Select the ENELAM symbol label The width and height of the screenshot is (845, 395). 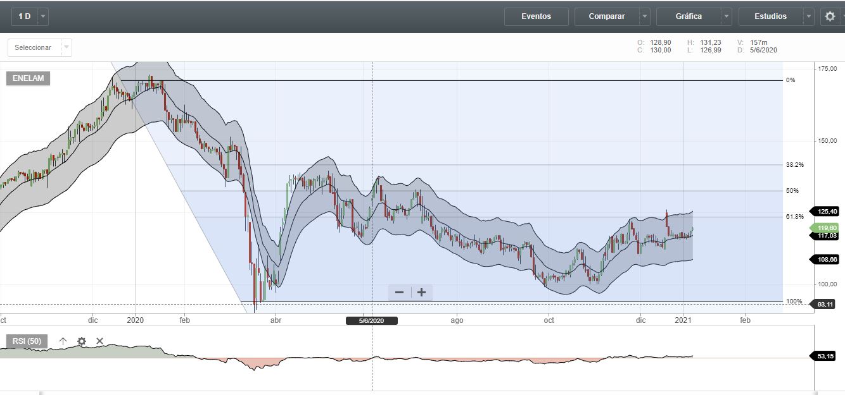tap(28, 78)
